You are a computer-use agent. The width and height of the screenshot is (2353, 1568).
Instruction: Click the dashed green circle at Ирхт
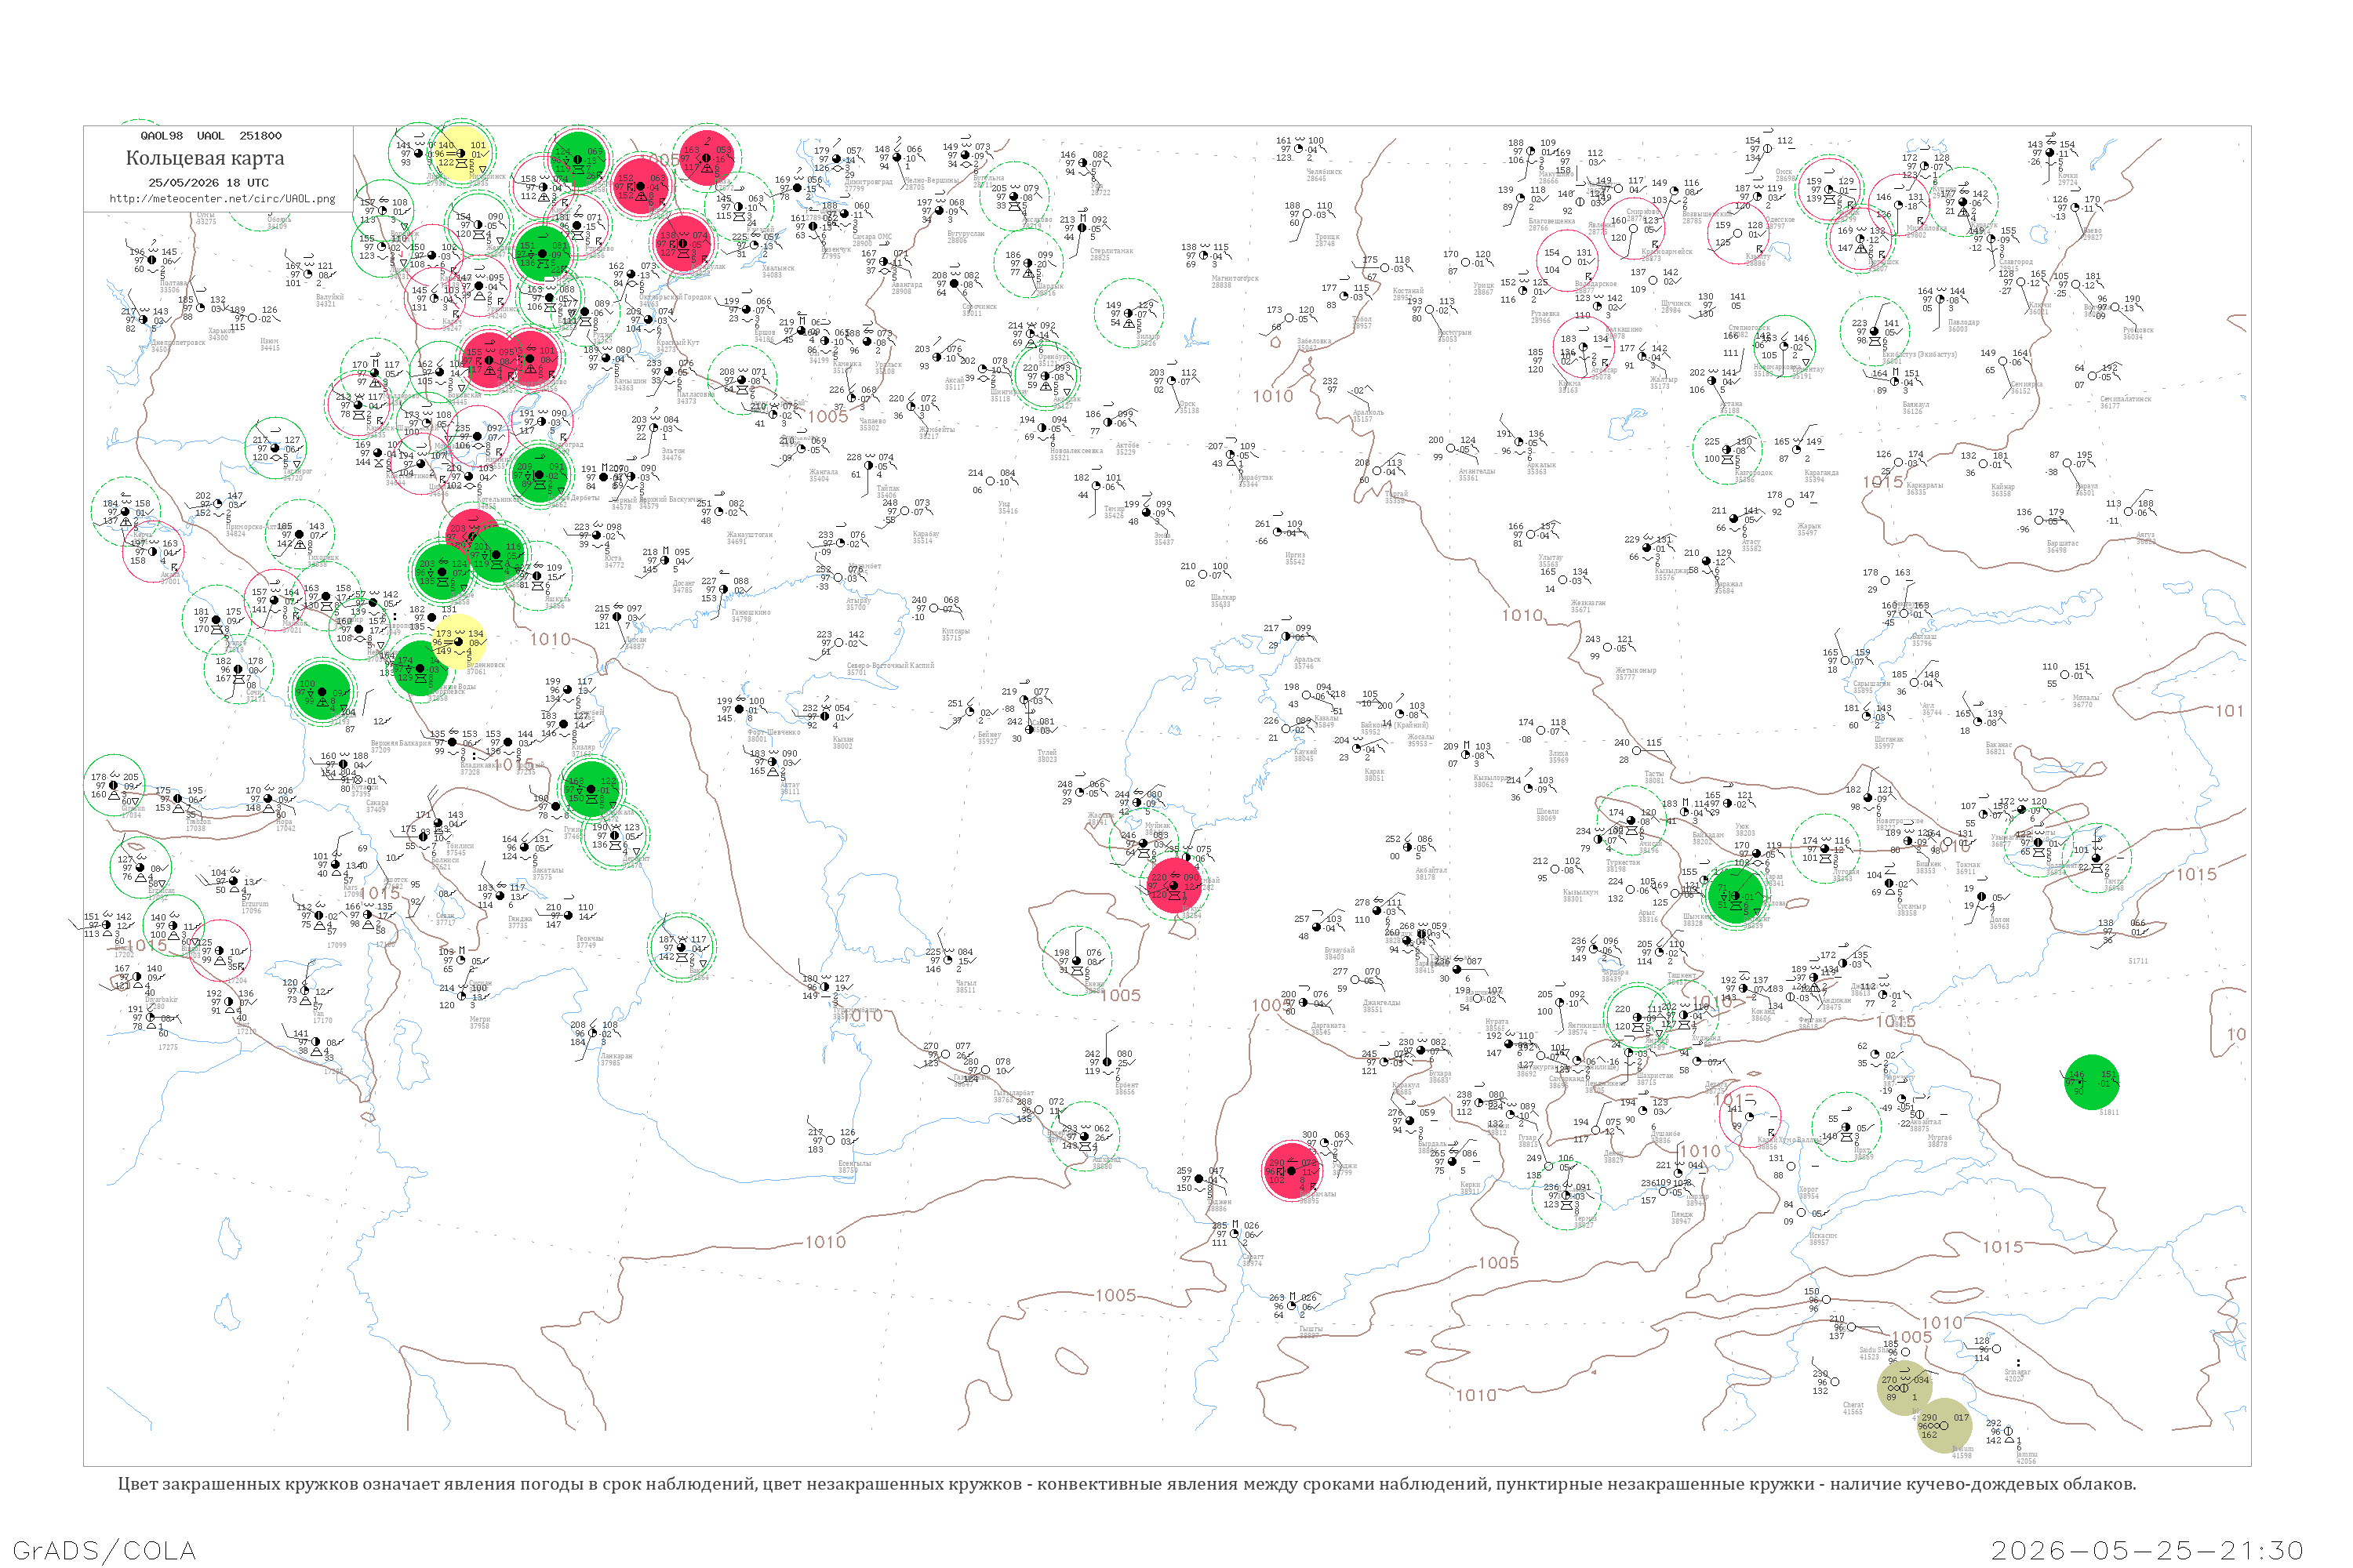click(1846, 1128)
